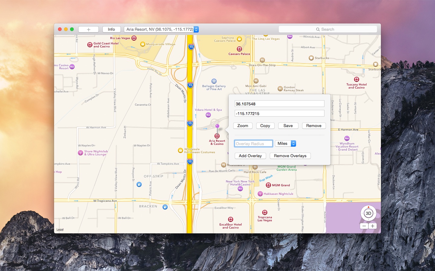
Task: Copy the pin coordinates
Action: pos(265,126)
